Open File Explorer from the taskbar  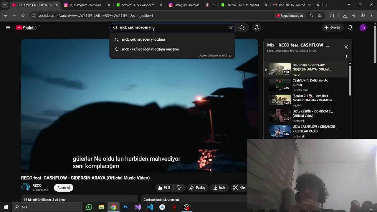click(x=101, y=207)
